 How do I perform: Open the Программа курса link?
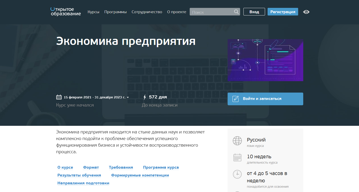[161, 167]
